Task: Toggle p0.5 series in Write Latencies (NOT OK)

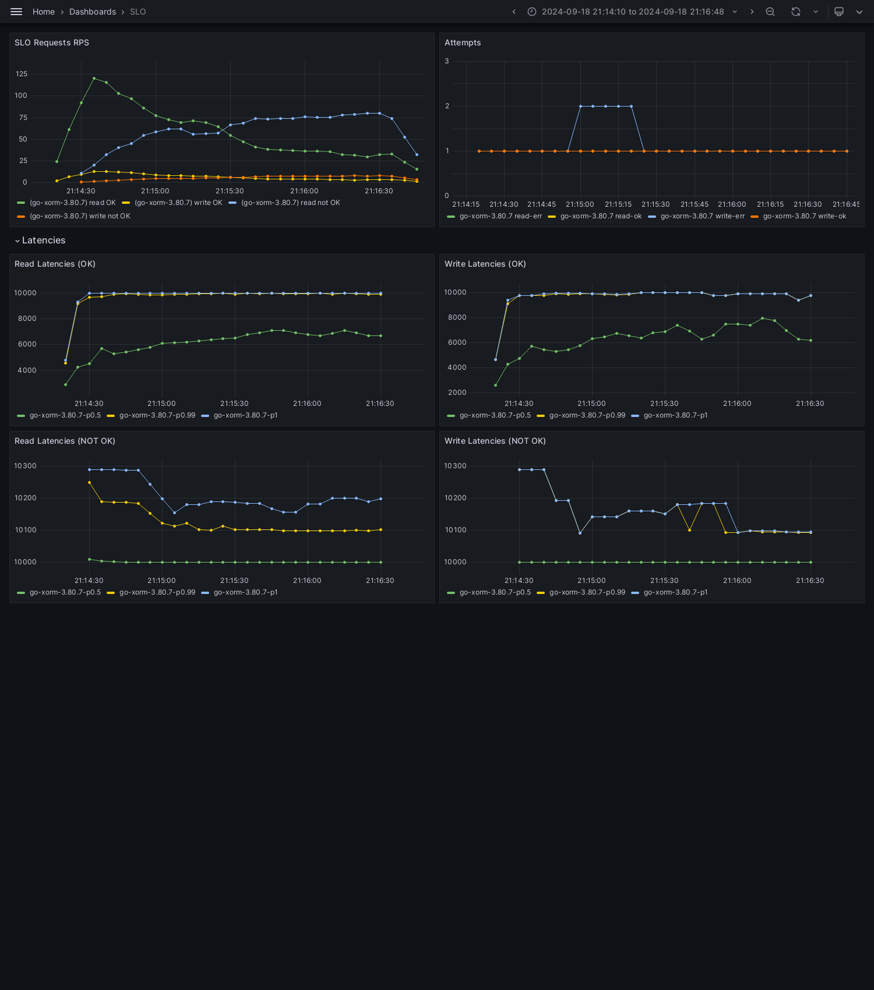Action: pyautogui.click(x=495, y=592)
